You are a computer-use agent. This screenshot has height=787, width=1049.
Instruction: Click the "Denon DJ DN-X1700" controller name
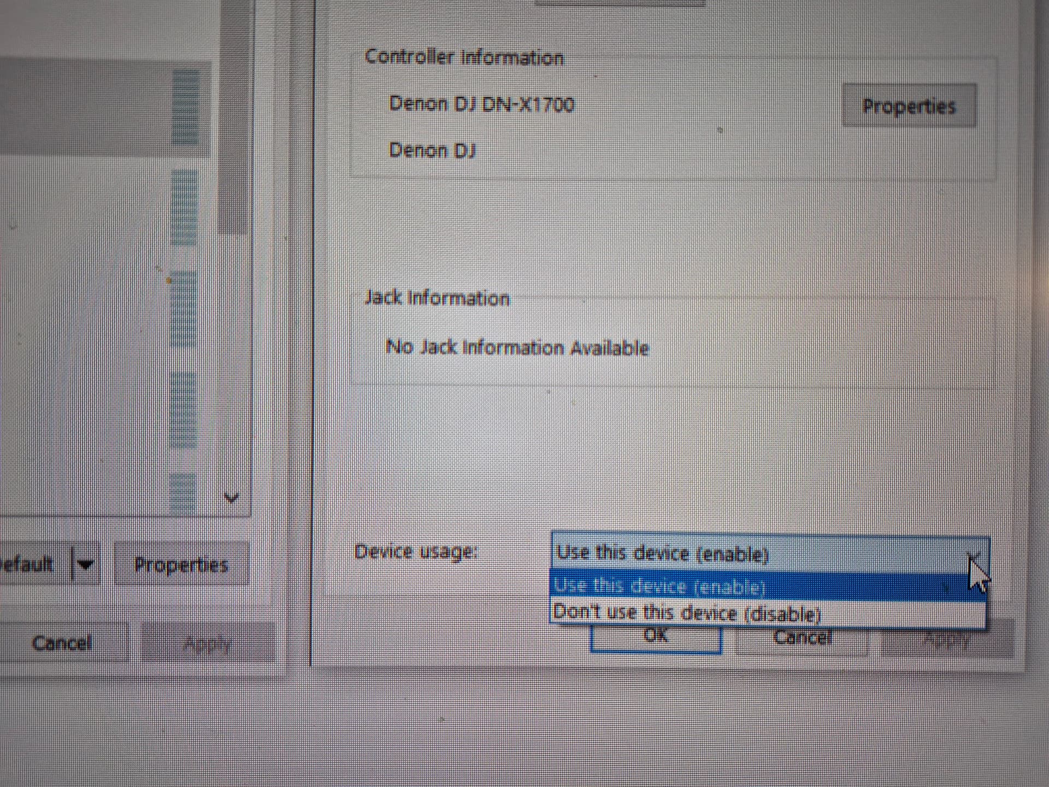coord(481,104)
